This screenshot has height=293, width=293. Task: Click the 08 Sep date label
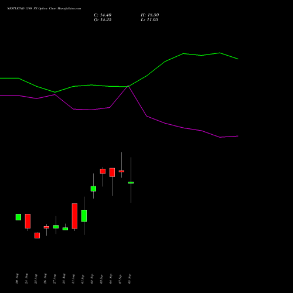tap(130, 279)
